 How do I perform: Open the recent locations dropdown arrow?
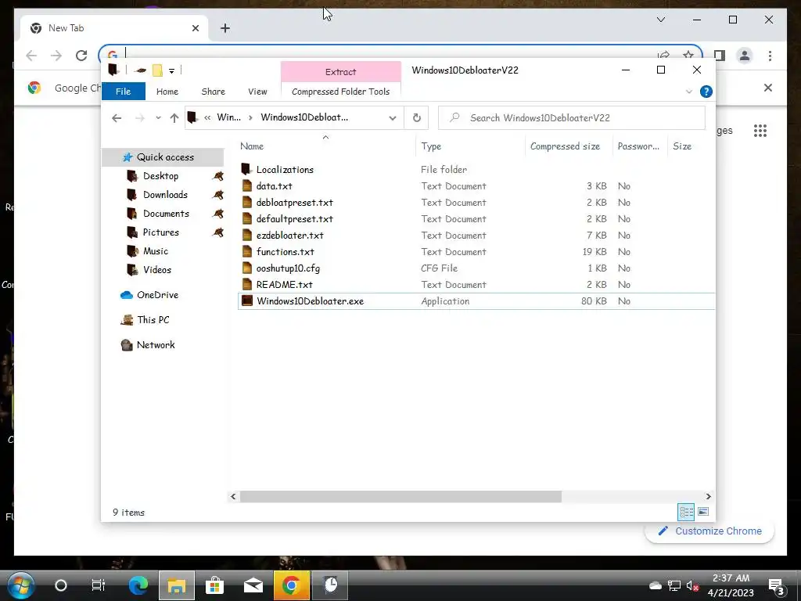158,118
